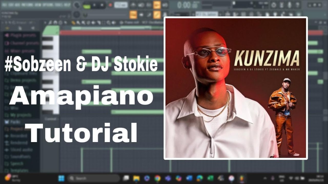This screenshot has height=184, width=328.
Task: Open Microsoft Edge from the taskbar
Action: (x=200, y=178)
